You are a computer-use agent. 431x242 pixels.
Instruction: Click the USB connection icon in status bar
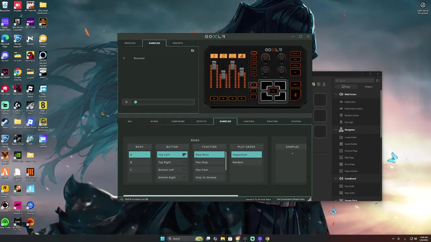pyautogui.click(x=122, y=199)
